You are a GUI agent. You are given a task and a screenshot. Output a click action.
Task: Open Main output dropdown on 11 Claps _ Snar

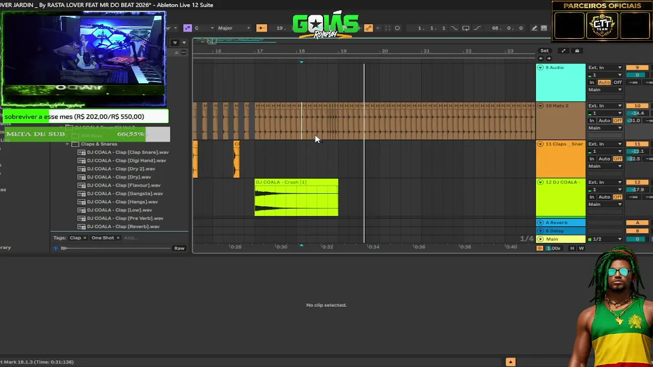605,166
